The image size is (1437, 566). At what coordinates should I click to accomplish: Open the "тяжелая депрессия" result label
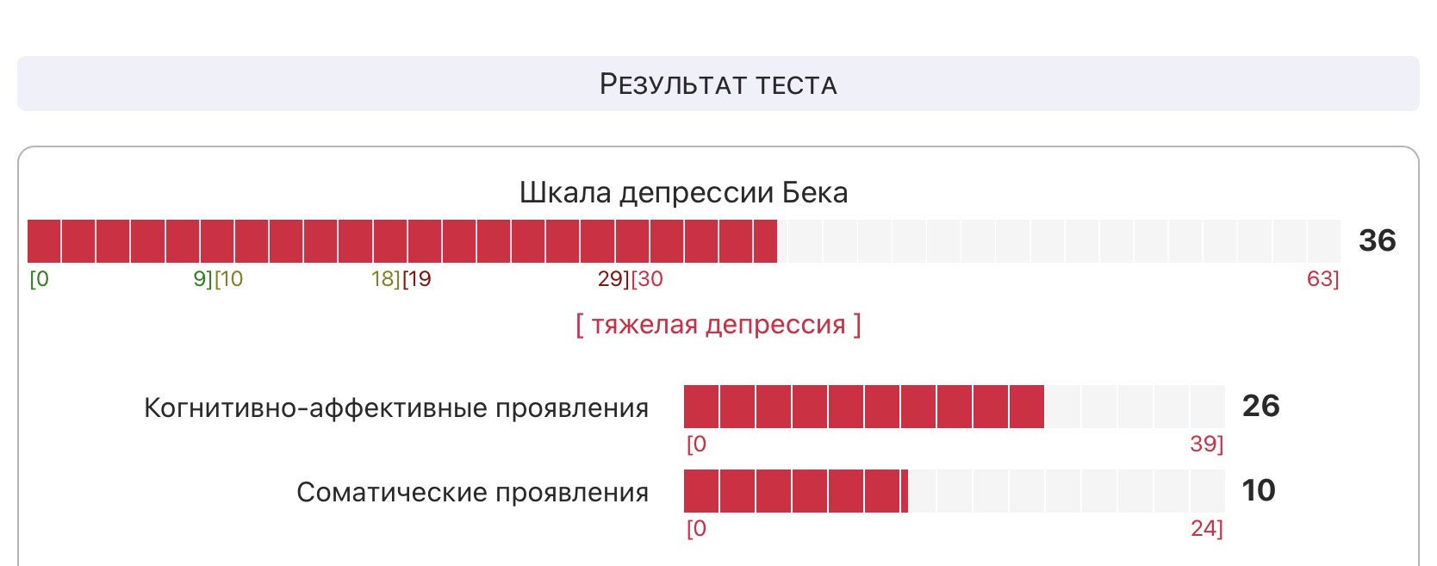click(x=718, y=325)
